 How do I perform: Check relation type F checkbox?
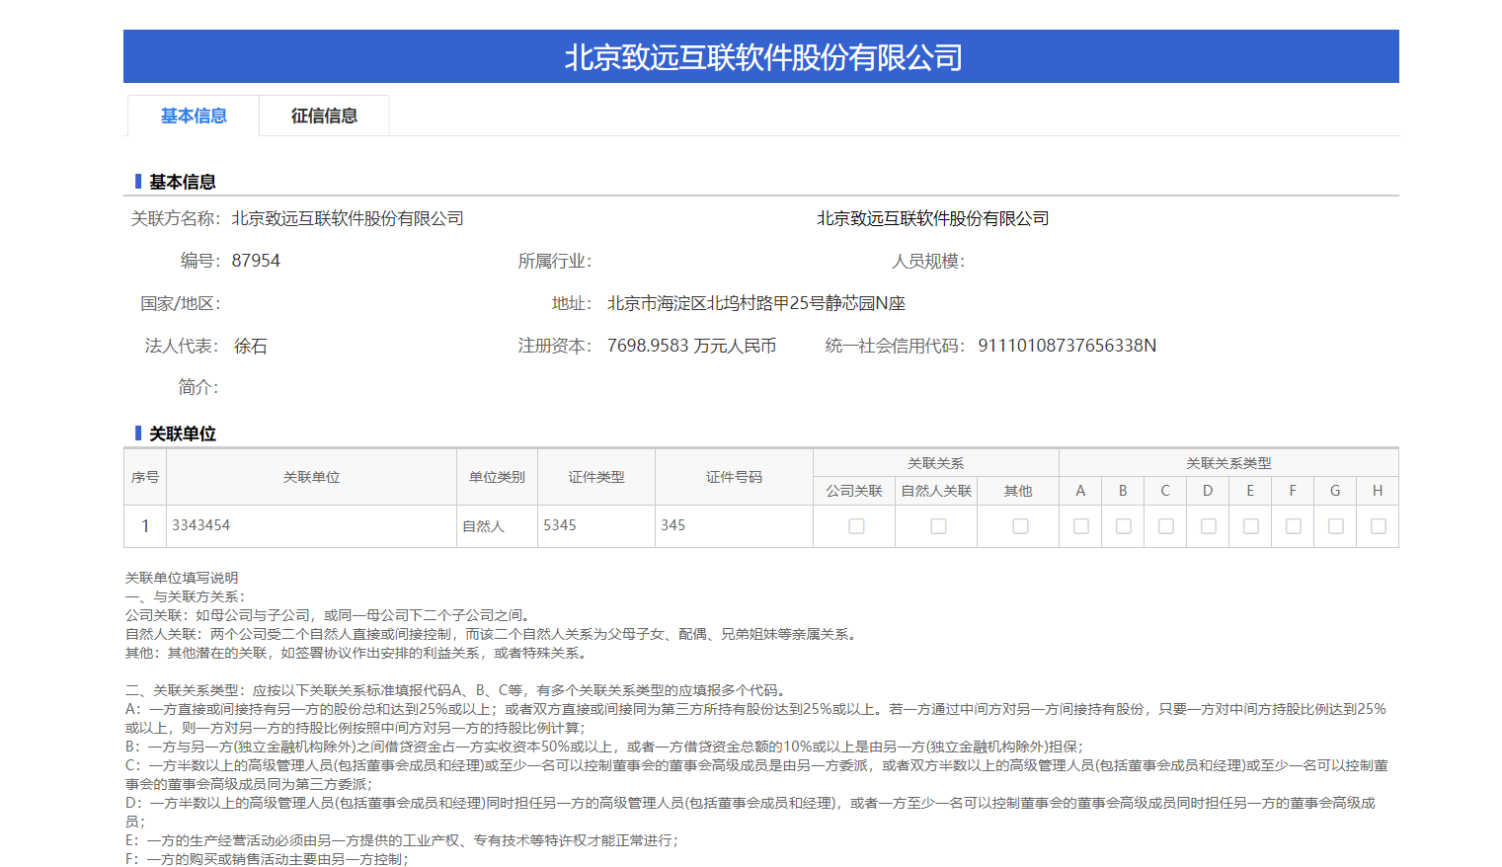[x=1294, y=526]
